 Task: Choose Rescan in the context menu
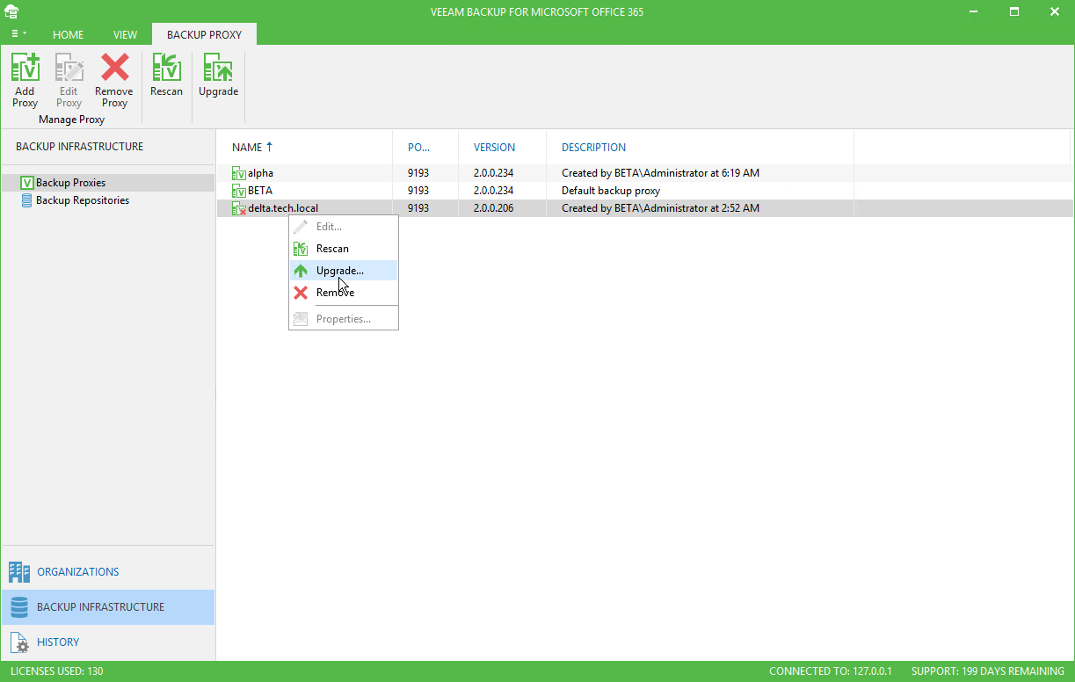[x=344, y=249]
